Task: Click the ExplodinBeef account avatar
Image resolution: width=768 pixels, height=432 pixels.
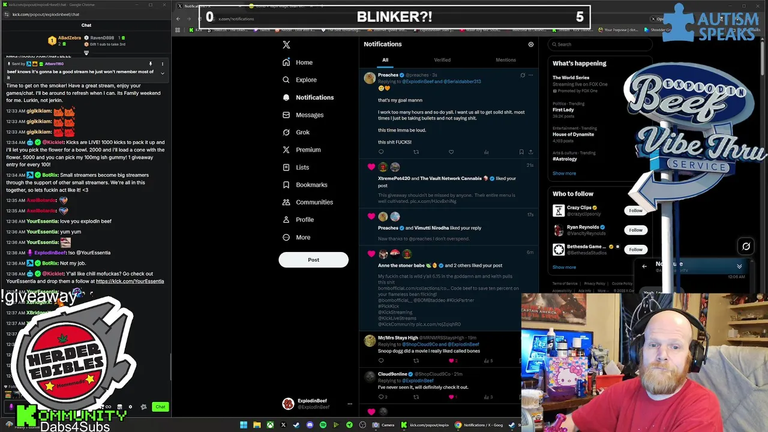Action: coord(288,404)
